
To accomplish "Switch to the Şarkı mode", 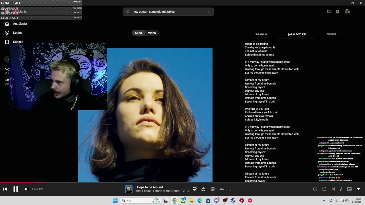I will [138, 33].
